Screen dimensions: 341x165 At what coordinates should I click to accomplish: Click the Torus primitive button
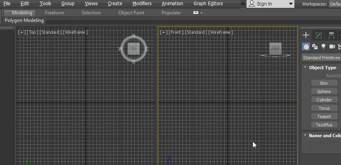coord(324,108)
